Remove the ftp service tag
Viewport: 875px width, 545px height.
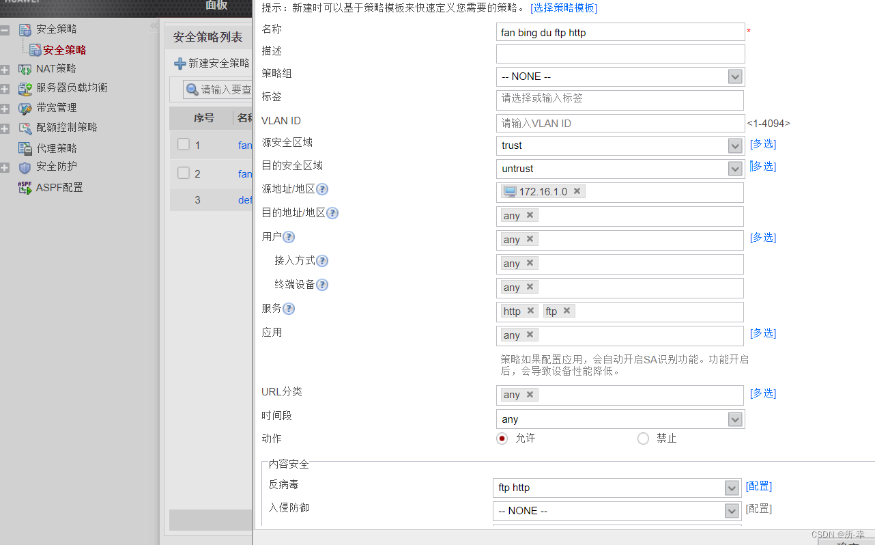click(566, 311)
